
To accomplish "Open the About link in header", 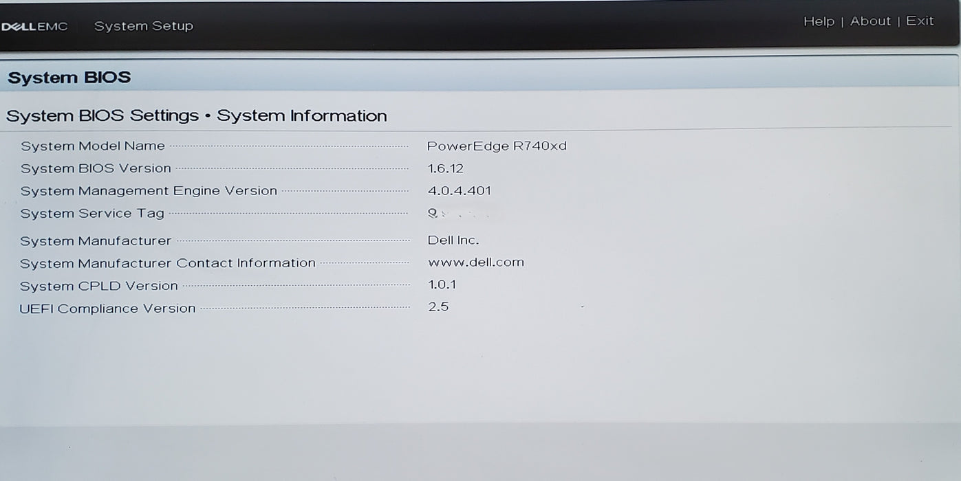I will pos(870,21).
